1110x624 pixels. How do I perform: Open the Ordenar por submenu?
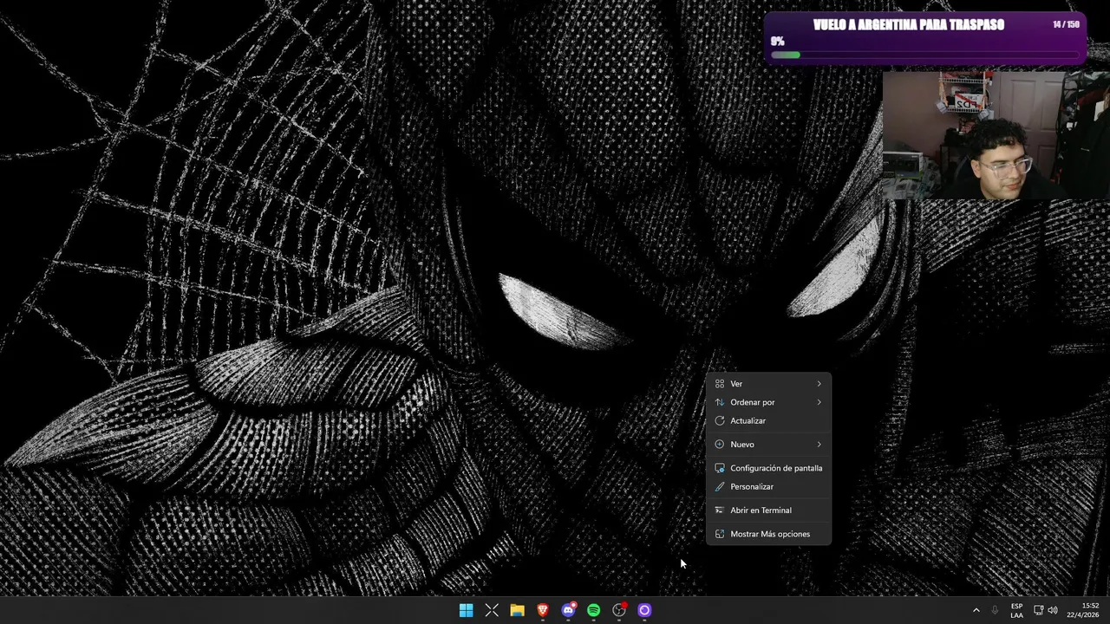click(x=768, y=402)
